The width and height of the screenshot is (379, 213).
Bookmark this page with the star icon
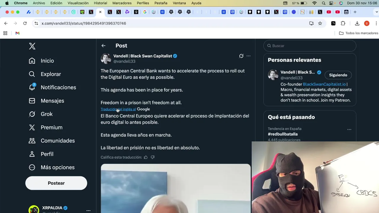pos(320,23)
